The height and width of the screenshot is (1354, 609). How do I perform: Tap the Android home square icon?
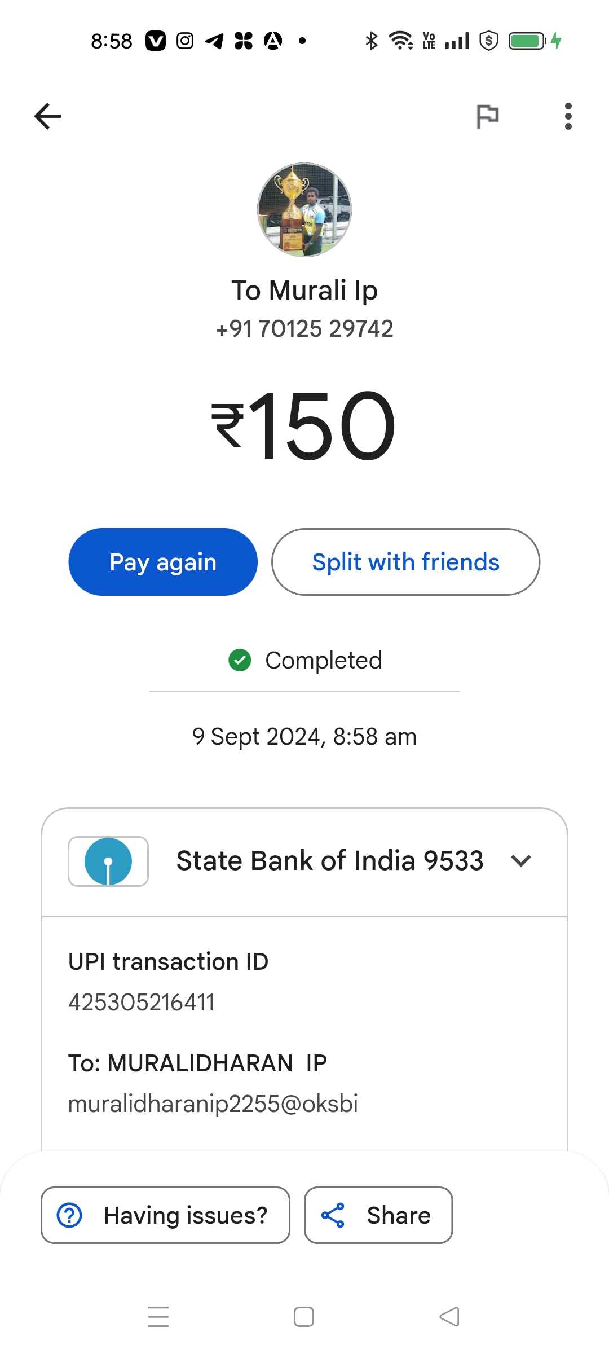click(x=304, y=1317)
